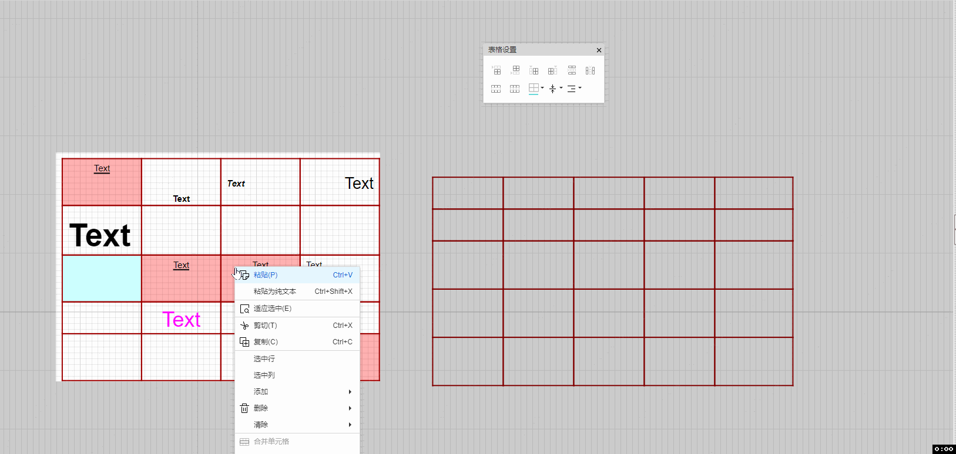Expand the 添加 submenu

297,392
